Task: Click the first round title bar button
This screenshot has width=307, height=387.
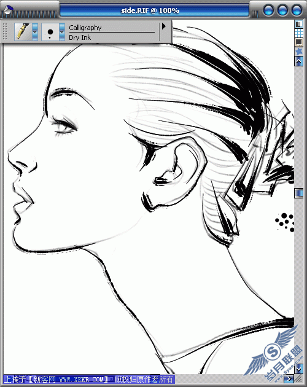Action: [268, 10]
